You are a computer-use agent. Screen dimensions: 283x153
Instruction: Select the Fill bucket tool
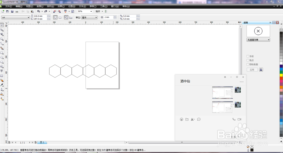coord(2,94)
